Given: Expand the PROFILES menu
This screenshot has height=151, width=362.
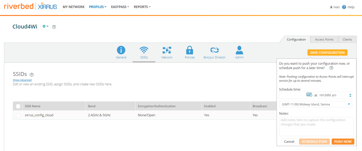Looking at the screenshot, I should tap(98, 7).
